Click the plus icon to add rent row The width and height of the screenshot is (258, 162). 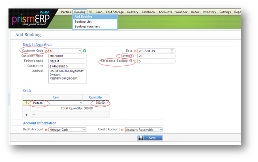[x=27, y=115]
